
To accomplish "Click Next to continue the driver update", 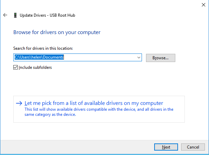I will pos(166,147).
